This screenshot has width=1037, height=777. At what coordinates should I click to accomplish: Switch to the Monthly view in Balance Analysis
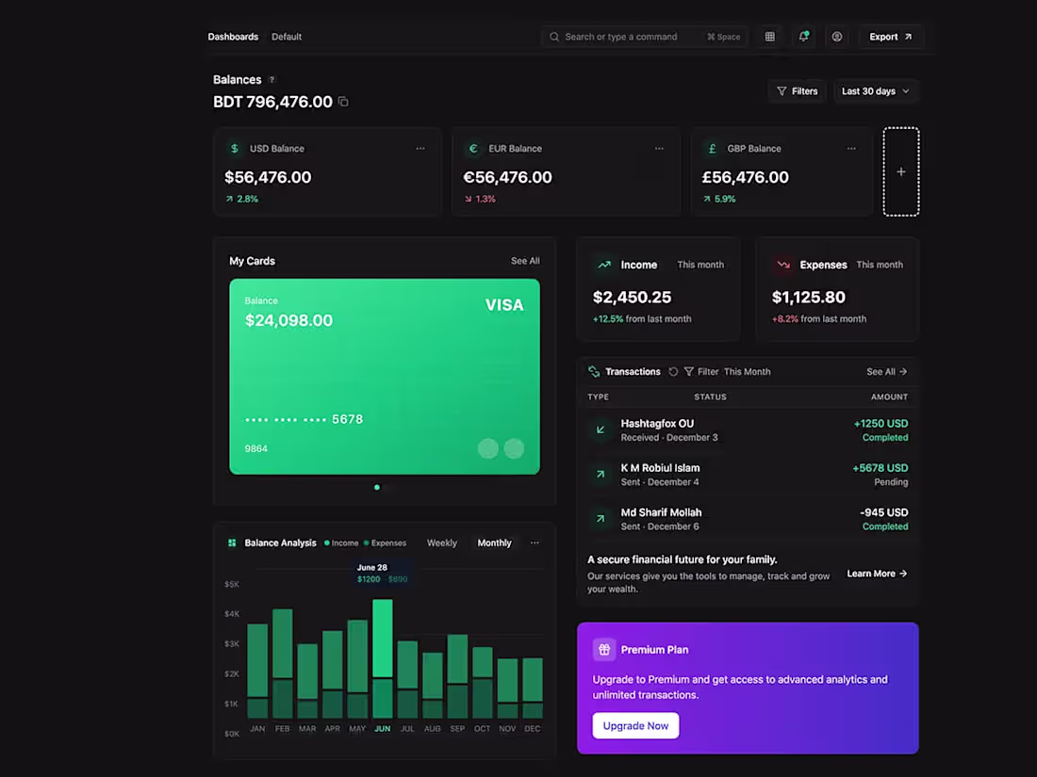pyautogui.click(x=494, y=542)
